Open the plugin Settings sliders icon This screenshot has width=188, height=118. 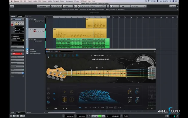(52, 55)
